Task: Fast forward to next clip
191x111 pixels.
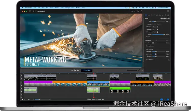Action: [78, 70]
